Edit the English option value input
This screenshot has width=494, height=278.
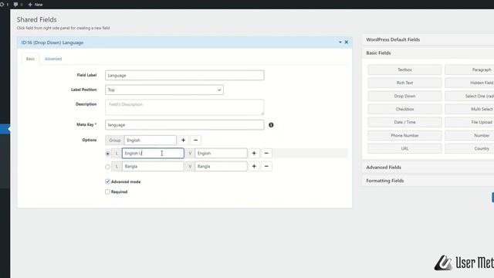click(x=221, y=153)
